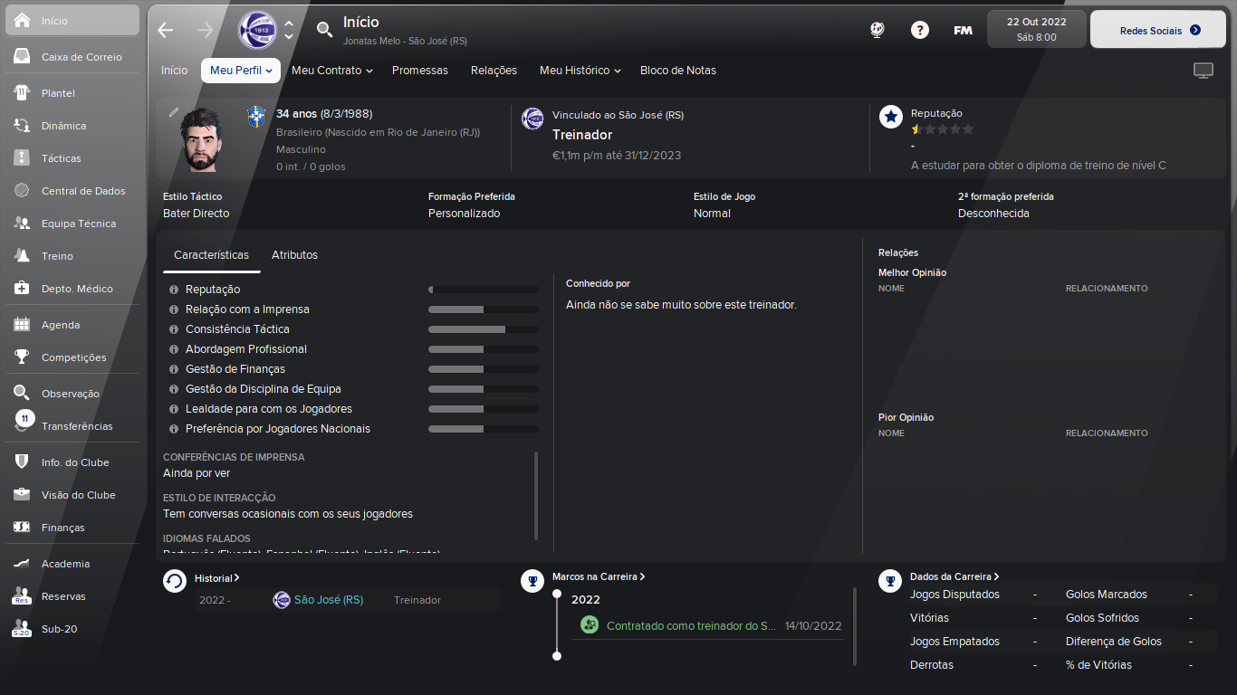Image resolution: width=1237 pixels, height=695 pixels.
Task: Open the São José club badge
Action: pyautogui.click(x=257, y=30)
